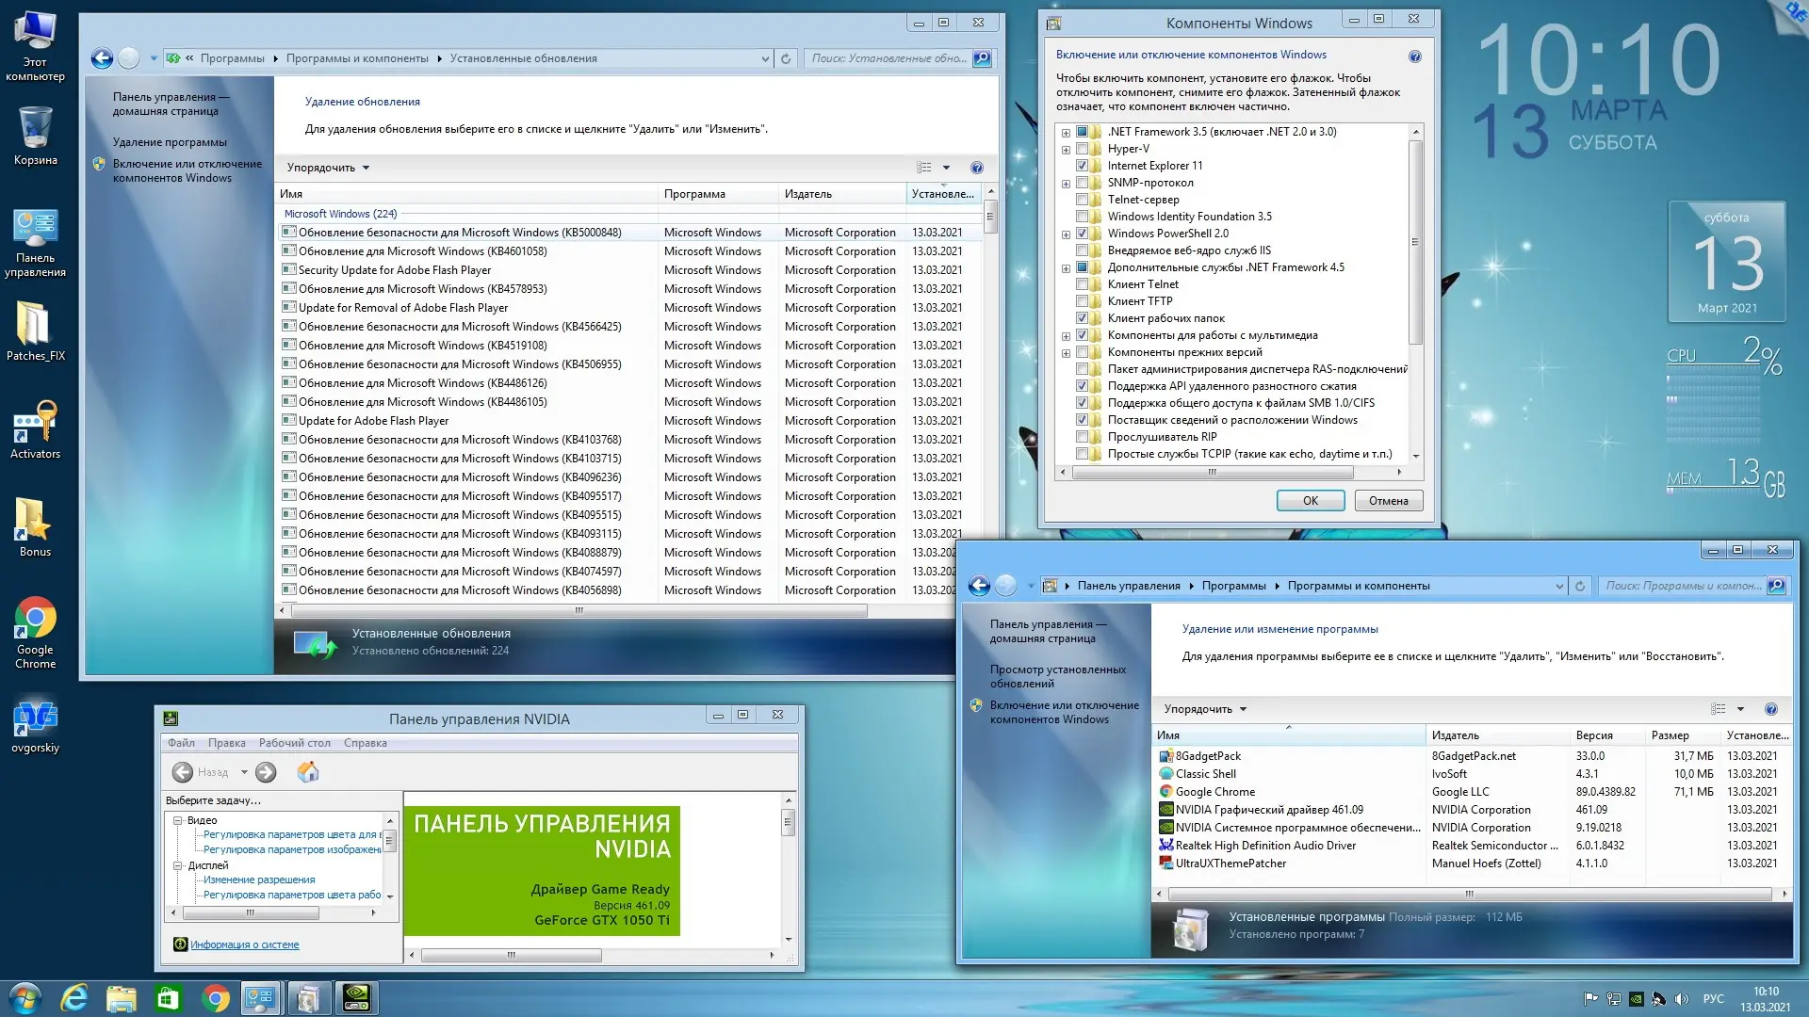Click help icon in Windows Features dialog
Viewport: 1809px width, 1017px height.
[x=1414, y=56]
